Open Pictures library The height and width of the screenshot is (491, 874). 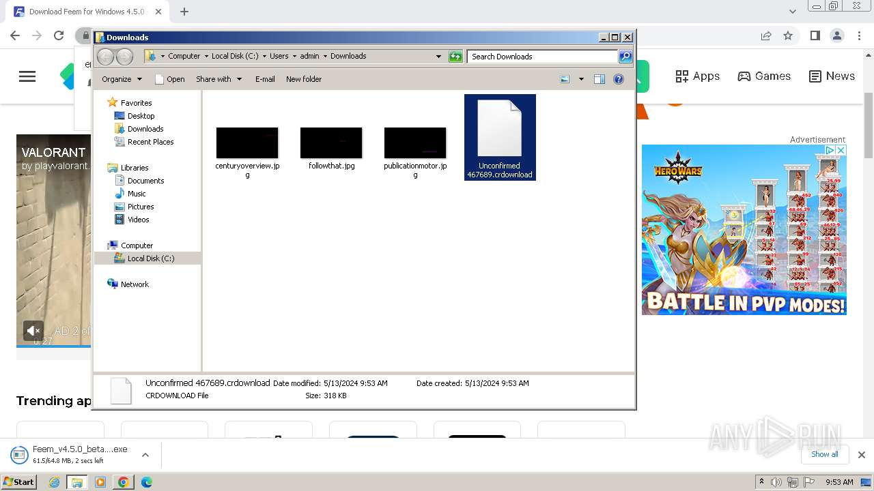click(x=141, y=207)
